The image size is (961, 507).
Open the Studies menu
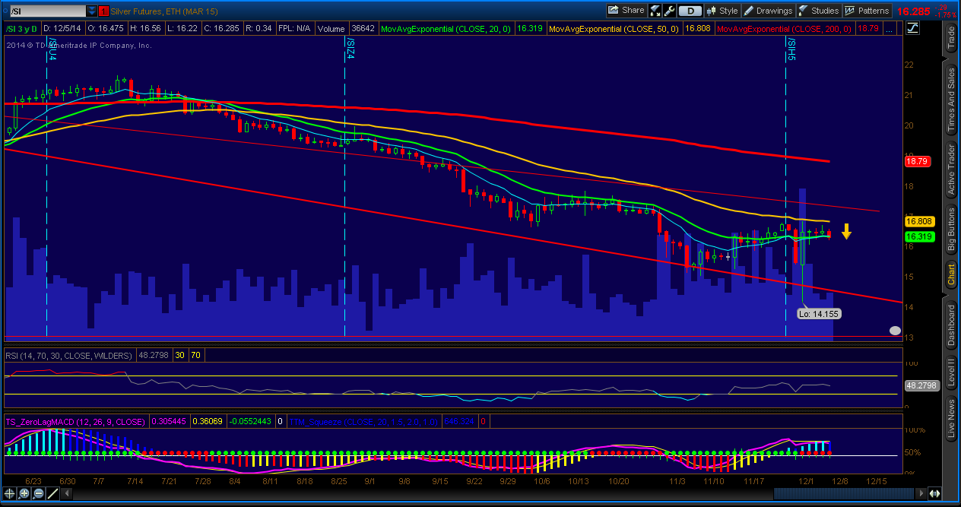819,11
